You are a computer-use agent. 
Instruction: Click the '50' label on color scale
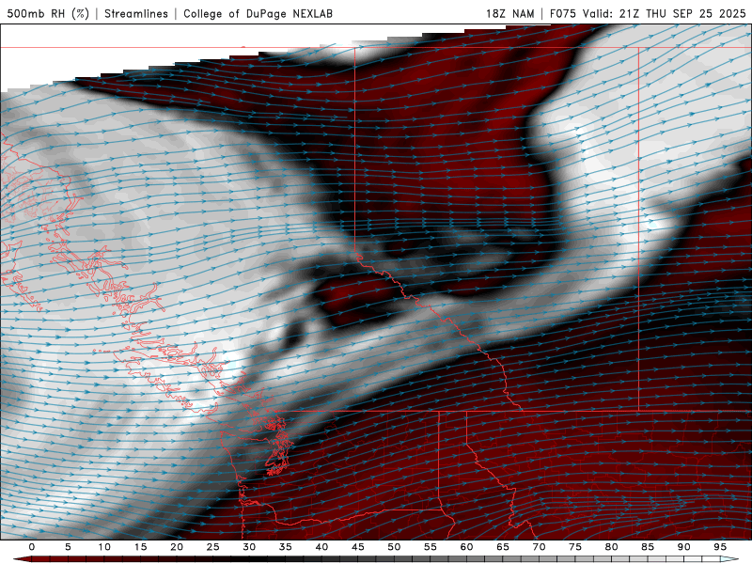(394, 547)
